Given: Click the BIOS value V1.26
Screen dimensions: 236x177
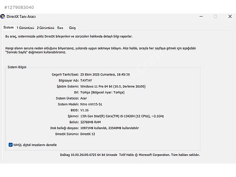Looking at the screenshot, I should tap(84, 110).
